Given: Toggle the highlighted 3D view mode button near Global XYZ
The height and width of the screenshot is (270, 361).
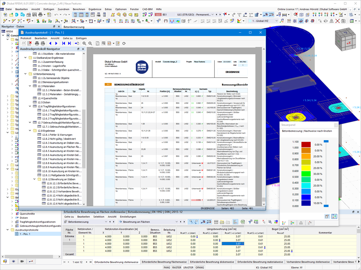Looking at the screenshot, I should 301,21.
